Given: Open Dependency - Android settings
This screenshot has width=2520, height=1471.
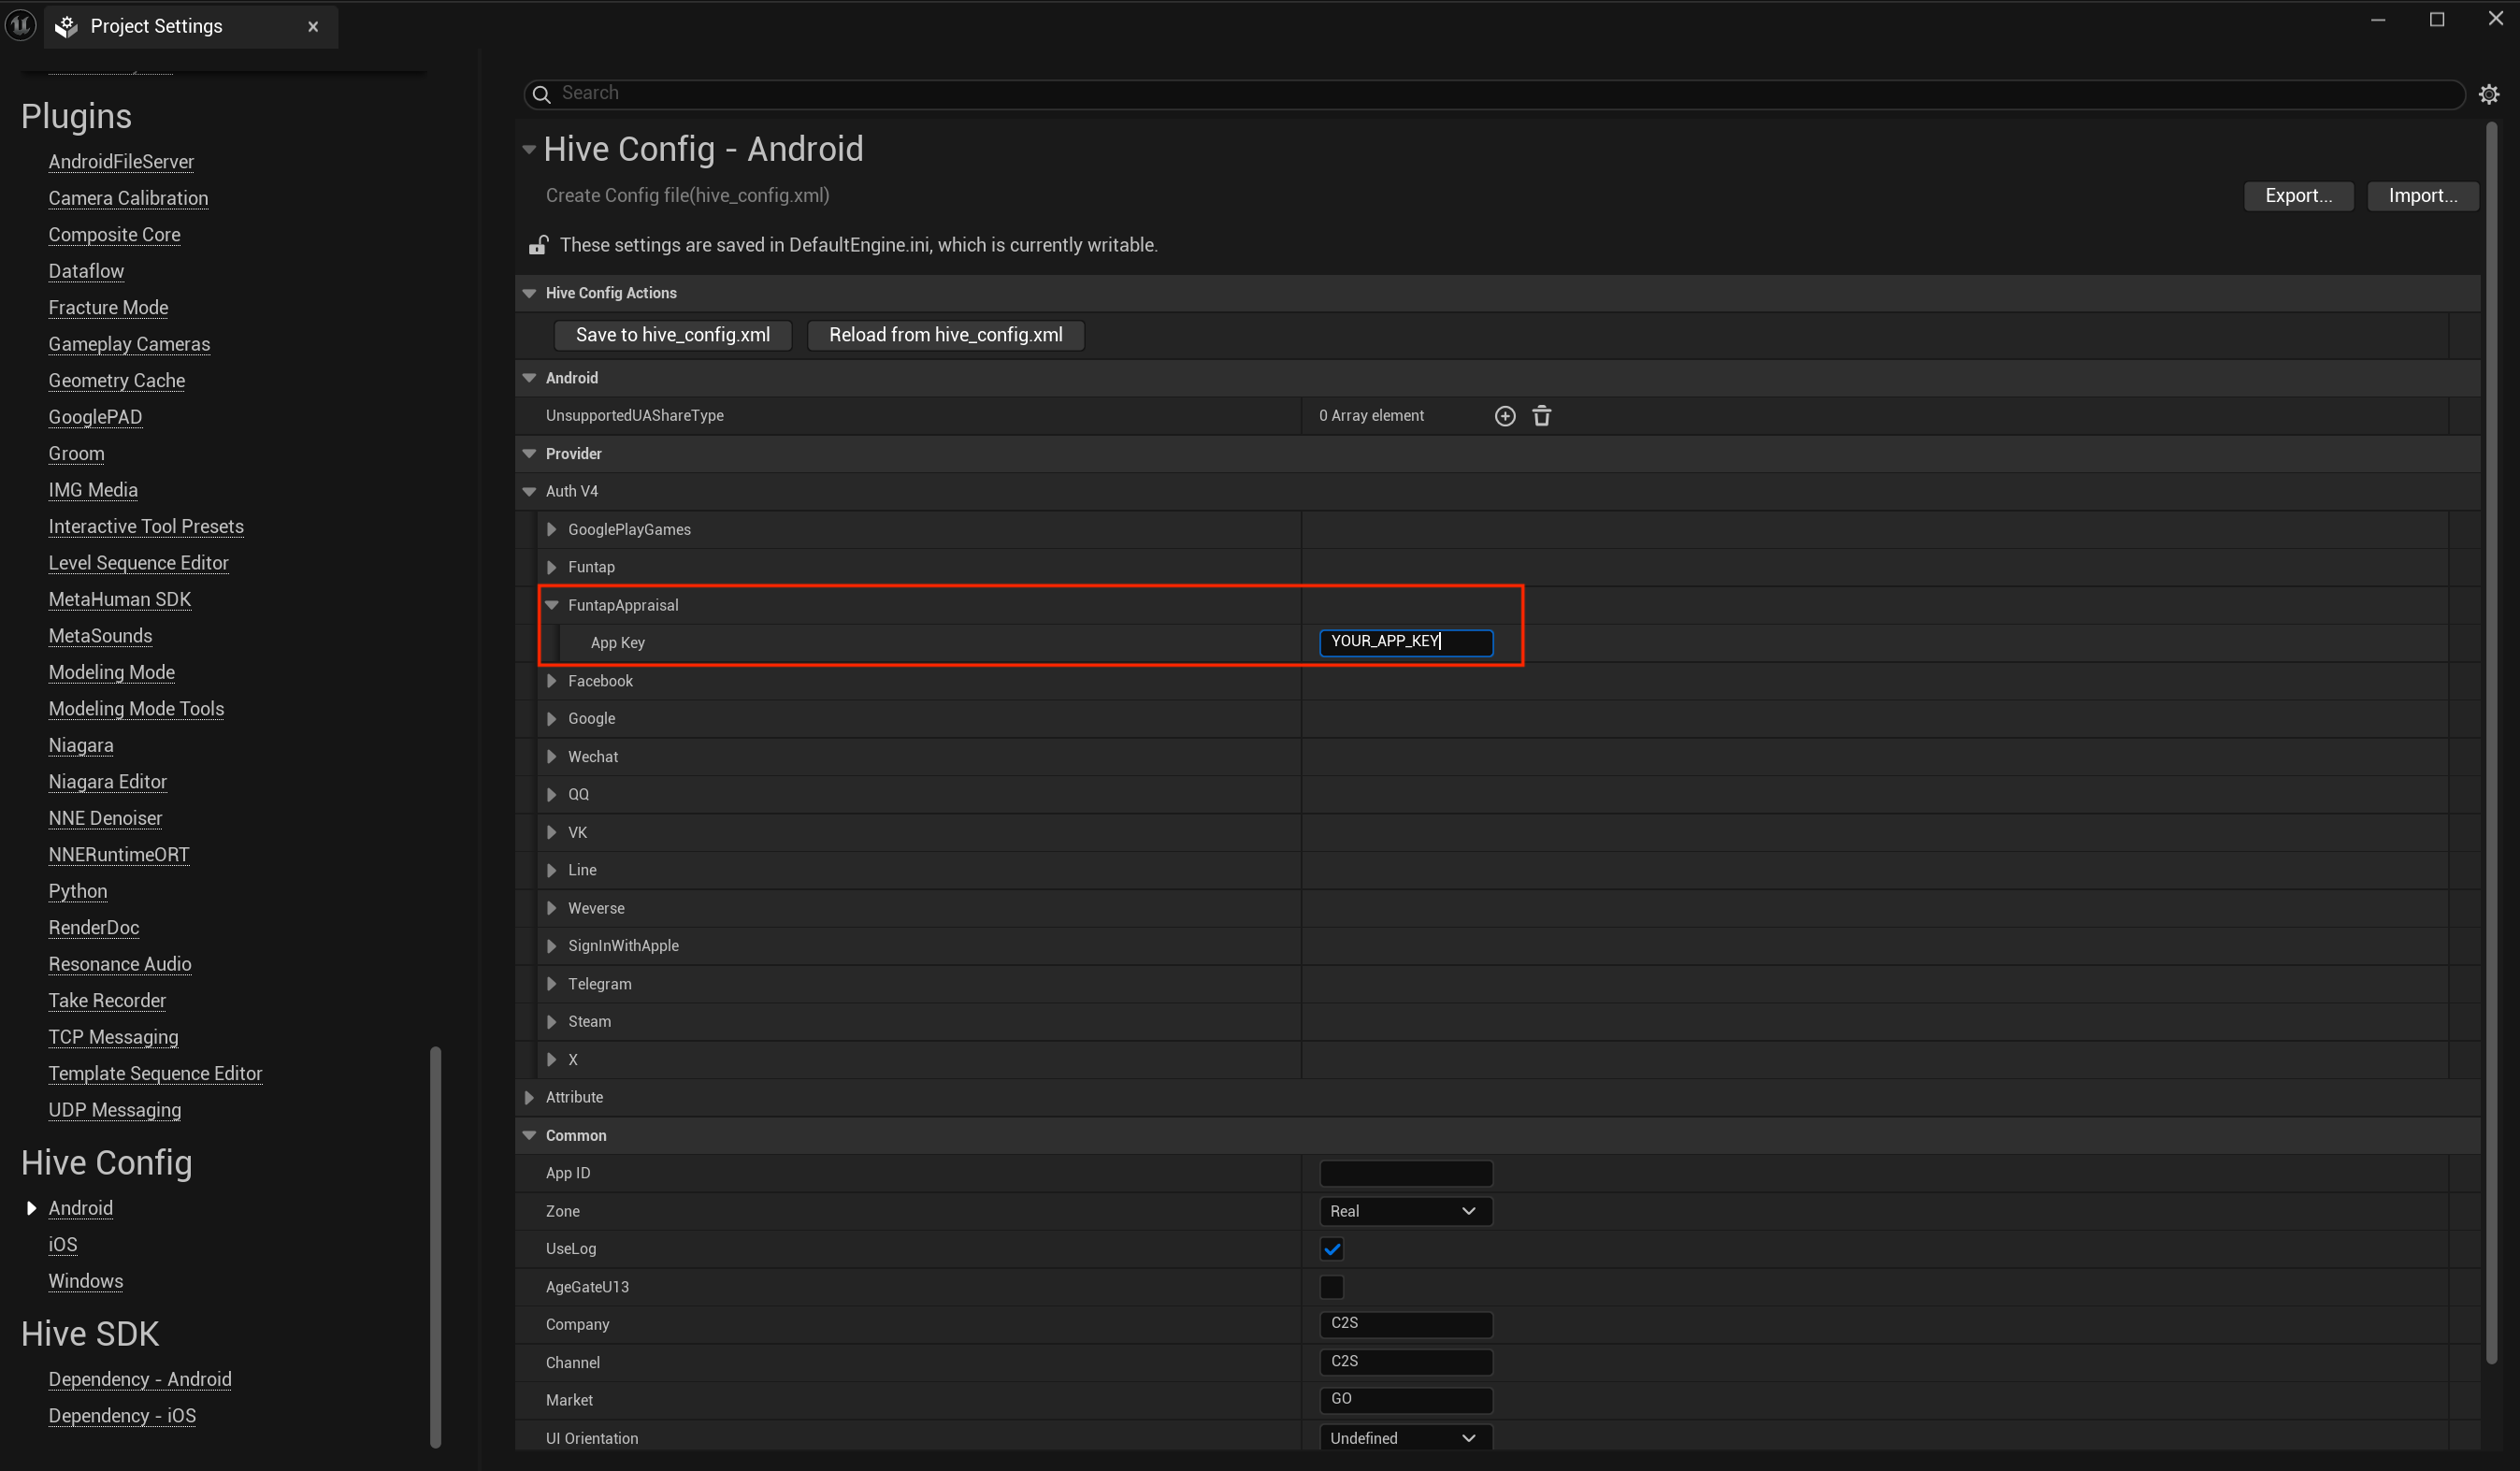Looking at the screenshot, I should [x=140, y=1379].
